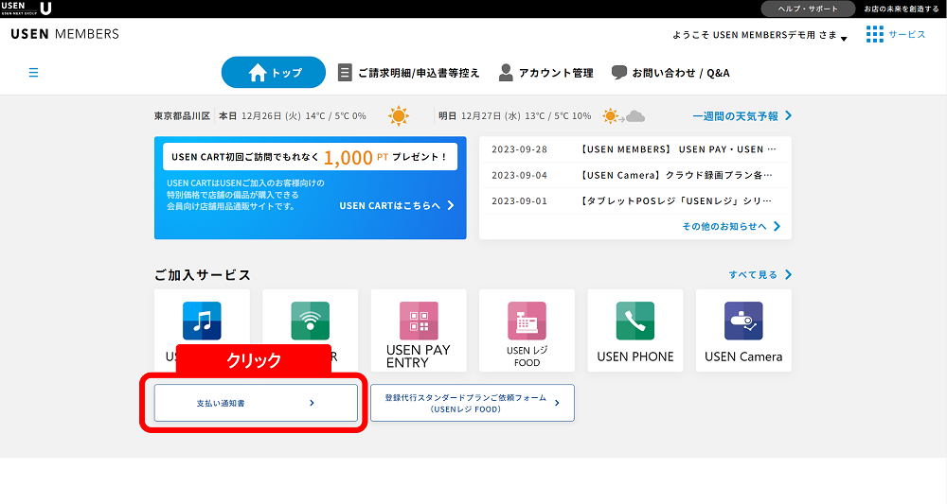Click すべて見る link for services

pos(759,275)
